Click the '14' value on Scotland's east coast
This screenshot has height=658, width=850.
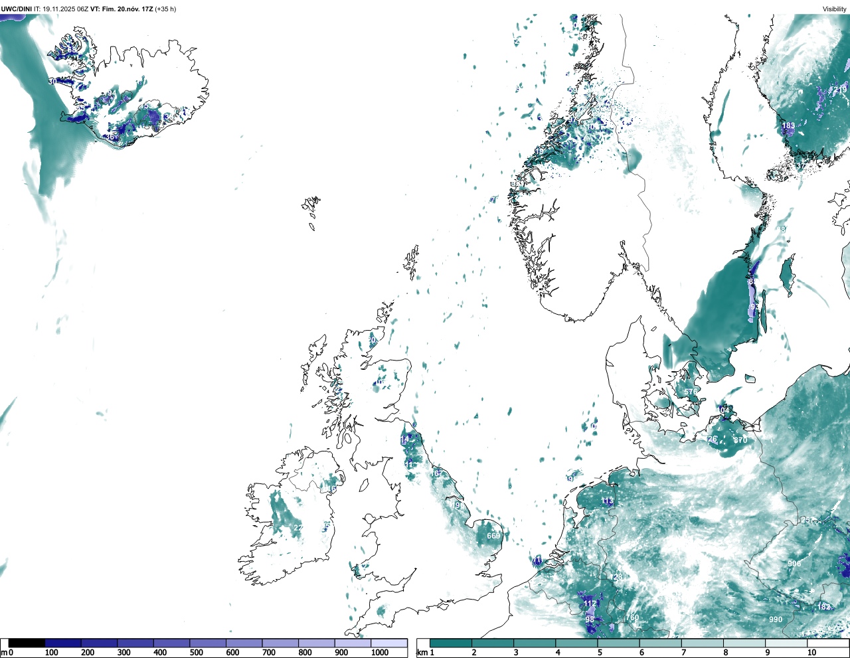[405, 440]
